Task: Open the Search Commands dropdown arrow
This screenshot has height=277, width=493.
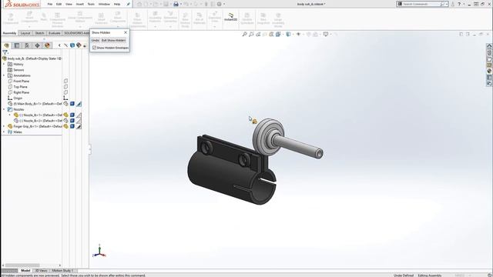Action: 447,4
